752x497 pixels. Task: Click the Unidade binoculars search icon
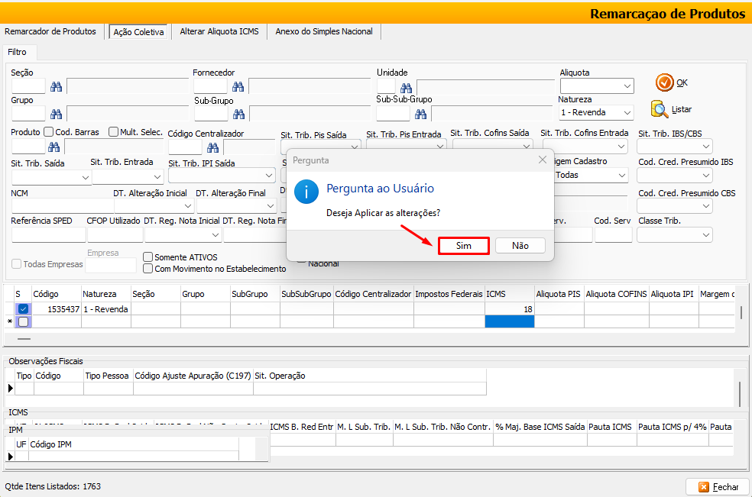[x=406, y=87]
